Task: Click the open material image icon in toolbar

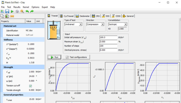Action: point(2,11)
